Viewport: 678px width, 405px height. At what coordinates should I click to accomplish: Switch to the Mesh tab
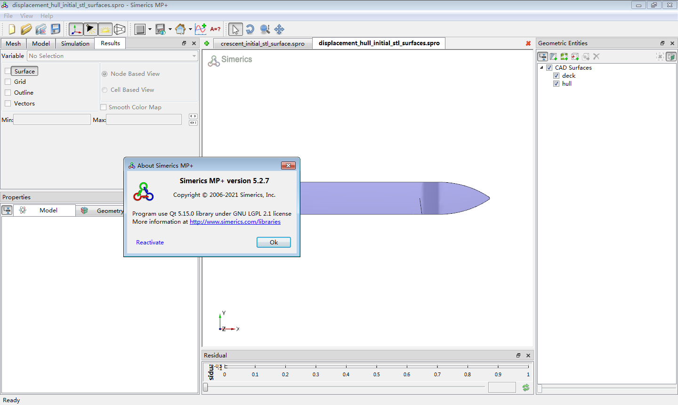click(x=13, y=43)
